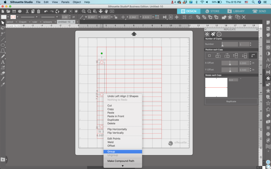The width and height of the screenshot is (271, 169).
Task: Adjust the Y Offset slider
Action: (230, 70)
